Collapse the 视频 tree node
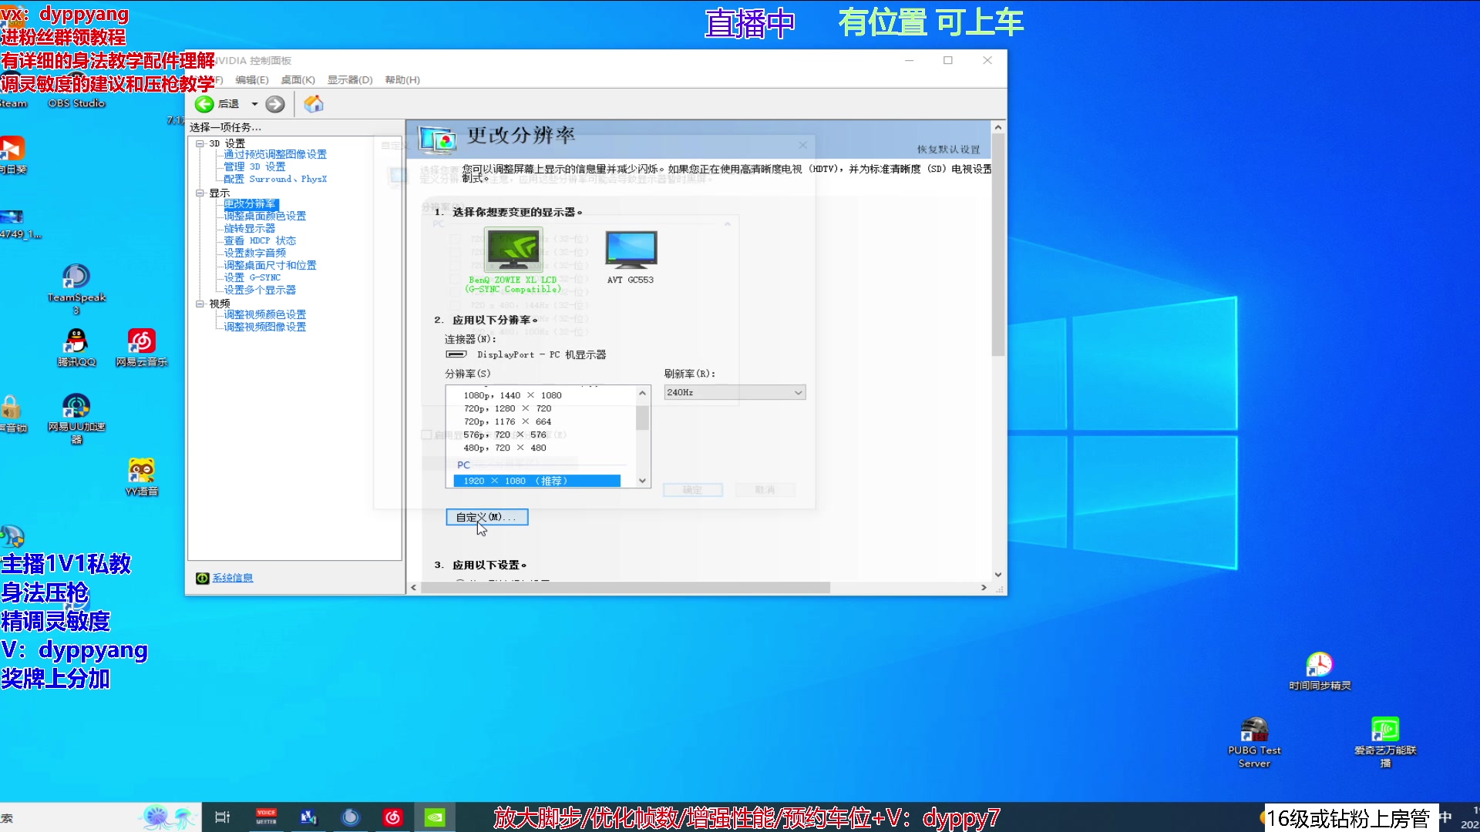 tap(200, 304)
